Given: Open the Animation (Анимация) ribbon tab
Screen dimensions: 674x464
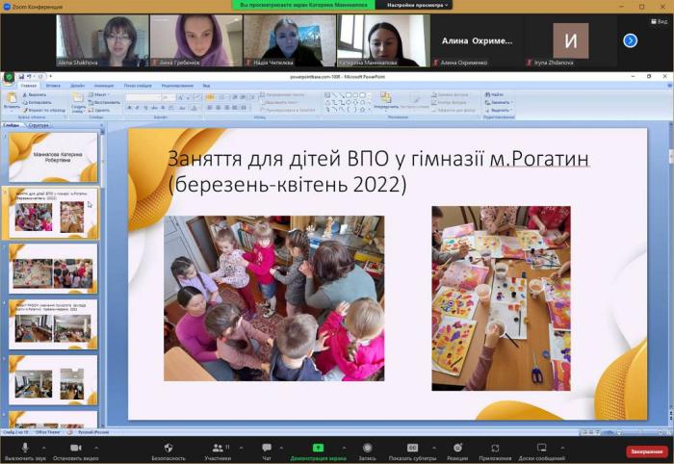Looking at the screenshot, I should 104,86.
